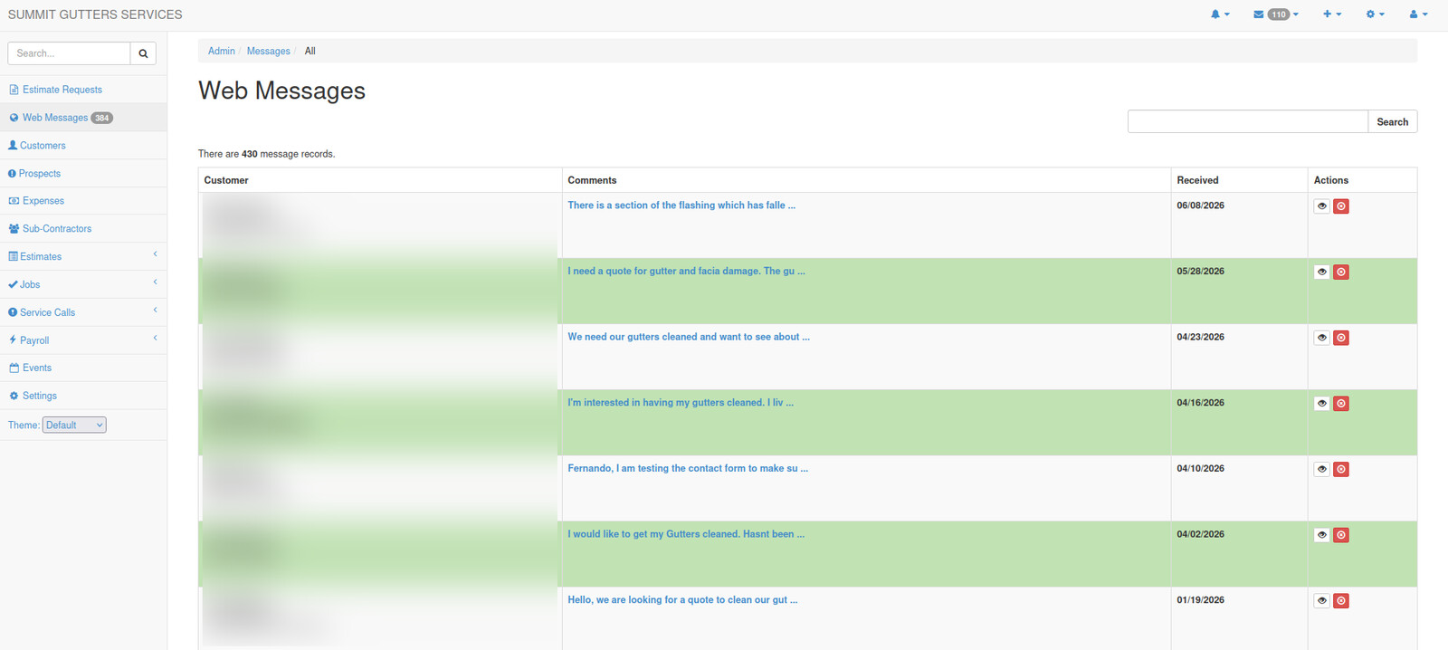
Task: Open the mail envelope dropdown with 110 badge
Action: (x=1276, y=14)
